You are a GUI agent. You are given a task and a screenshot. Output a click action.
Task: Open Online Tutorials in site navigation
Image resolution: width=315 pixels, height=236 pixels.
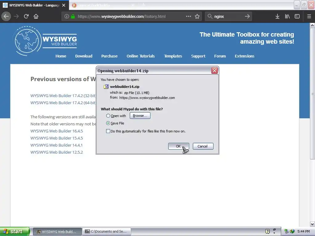[141, 56]
